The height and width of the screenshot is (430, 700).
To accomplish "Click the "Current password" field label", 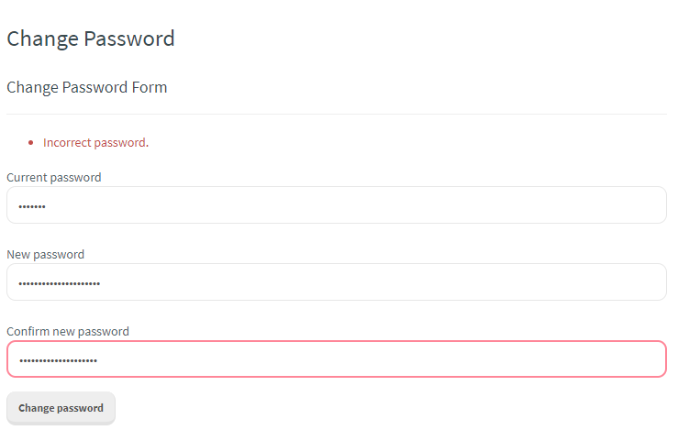I will pos(54,177).
